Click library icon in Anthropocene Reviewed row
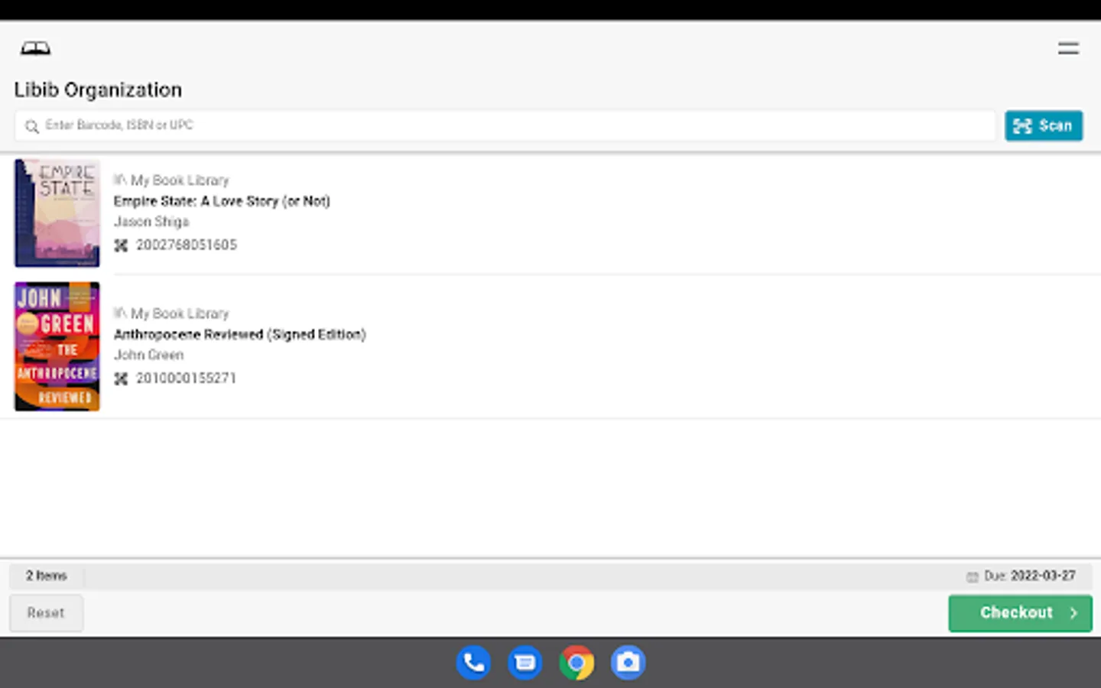Image resolution: width=1101 pixels, height=688 pixels. 120,313
